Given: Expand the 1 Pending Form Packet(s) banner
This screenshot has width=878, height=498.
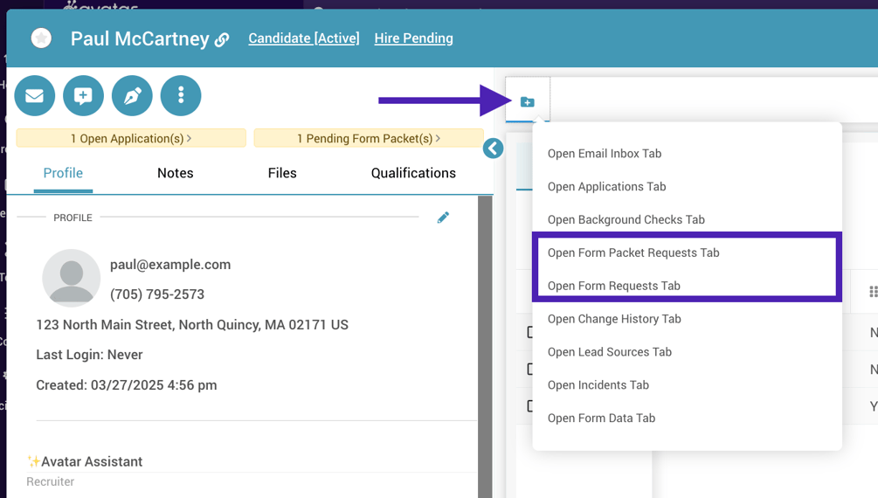Looking at the screenshot, I should [369, 138].
